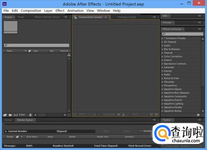207x150 pixels.
Task: Click the 8 bpc color depth indicator
Action: [x=22, y=115]
